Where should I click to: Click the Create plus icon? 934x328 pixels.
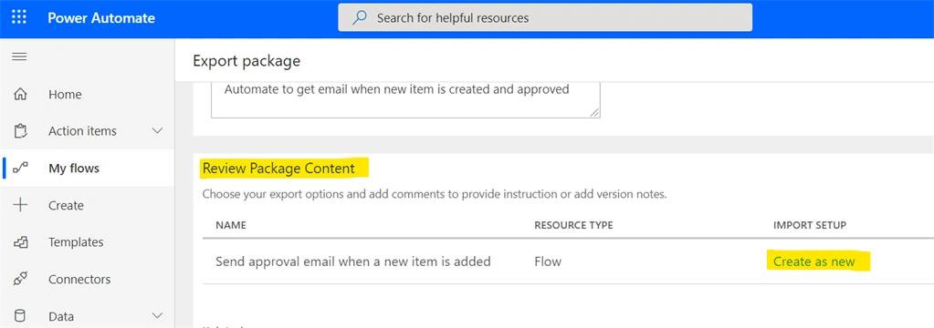pyautogui.click(x=20, y=206)
